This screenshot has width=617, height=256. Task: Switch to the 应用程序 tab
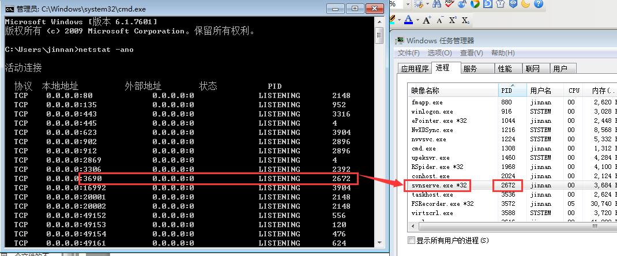415,69
